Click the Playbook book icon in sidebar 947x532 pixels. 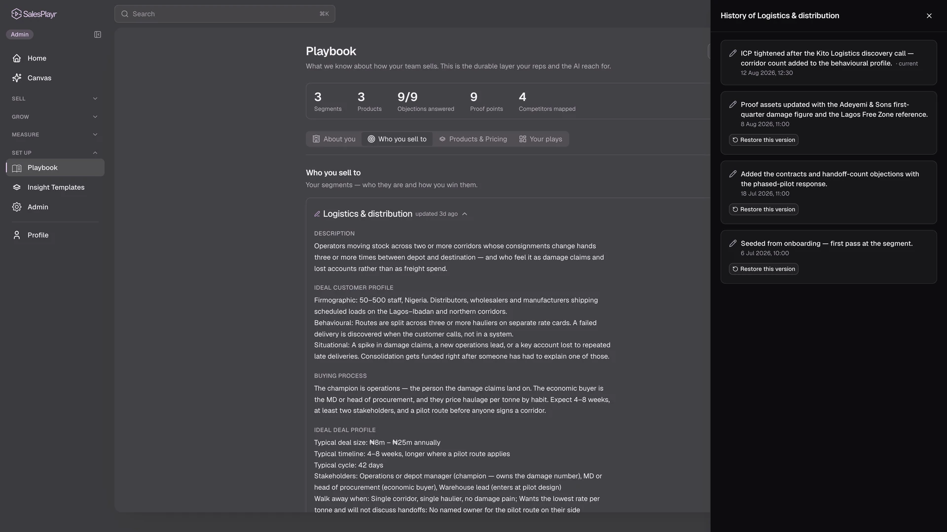pyautogui.click(x=17, y=168)
